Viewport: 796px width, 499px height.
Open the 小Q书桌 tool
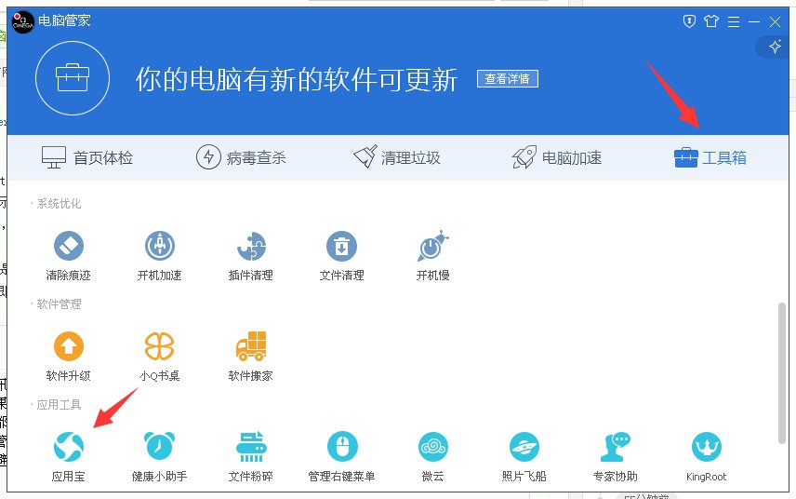[159, 357]
